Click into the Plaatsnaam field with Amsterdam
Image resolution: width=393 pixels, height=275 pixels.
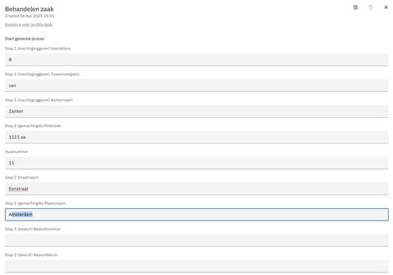(197, 215)
